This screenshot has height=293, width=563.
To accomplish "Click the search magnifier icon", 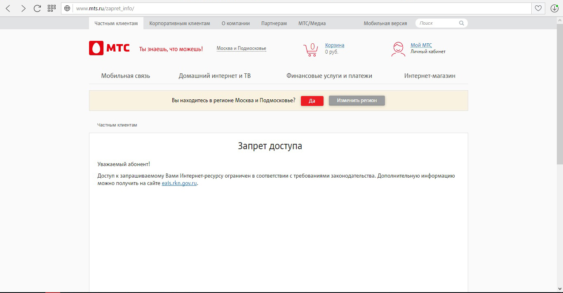I will click(x=462, y=23).
